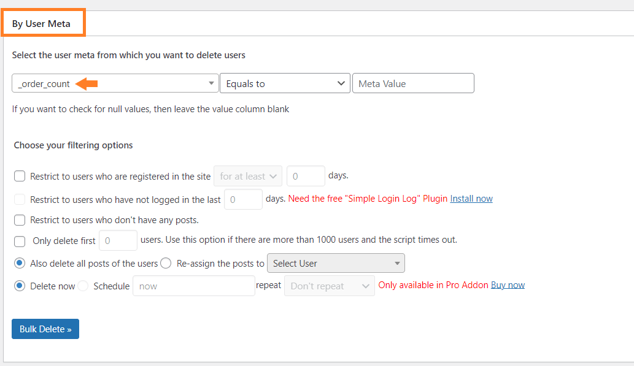Open the Simple Login Log Install now link
Screen dimensions: 634x366
(471, 199)
